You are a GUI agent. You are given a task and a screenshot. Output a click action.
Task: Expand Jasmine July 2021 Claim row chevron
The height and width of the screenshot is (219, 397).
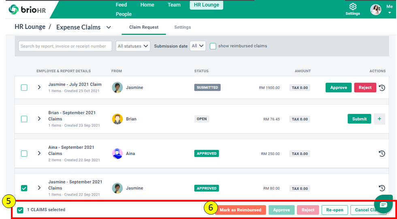point(39,87)
